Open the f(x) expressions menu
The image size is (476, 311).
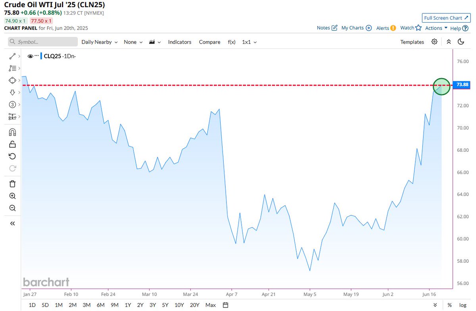click(232, 42)
